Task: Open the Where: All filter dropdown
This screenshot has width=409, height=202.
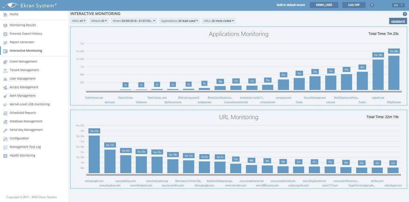Action: [99, 21]
